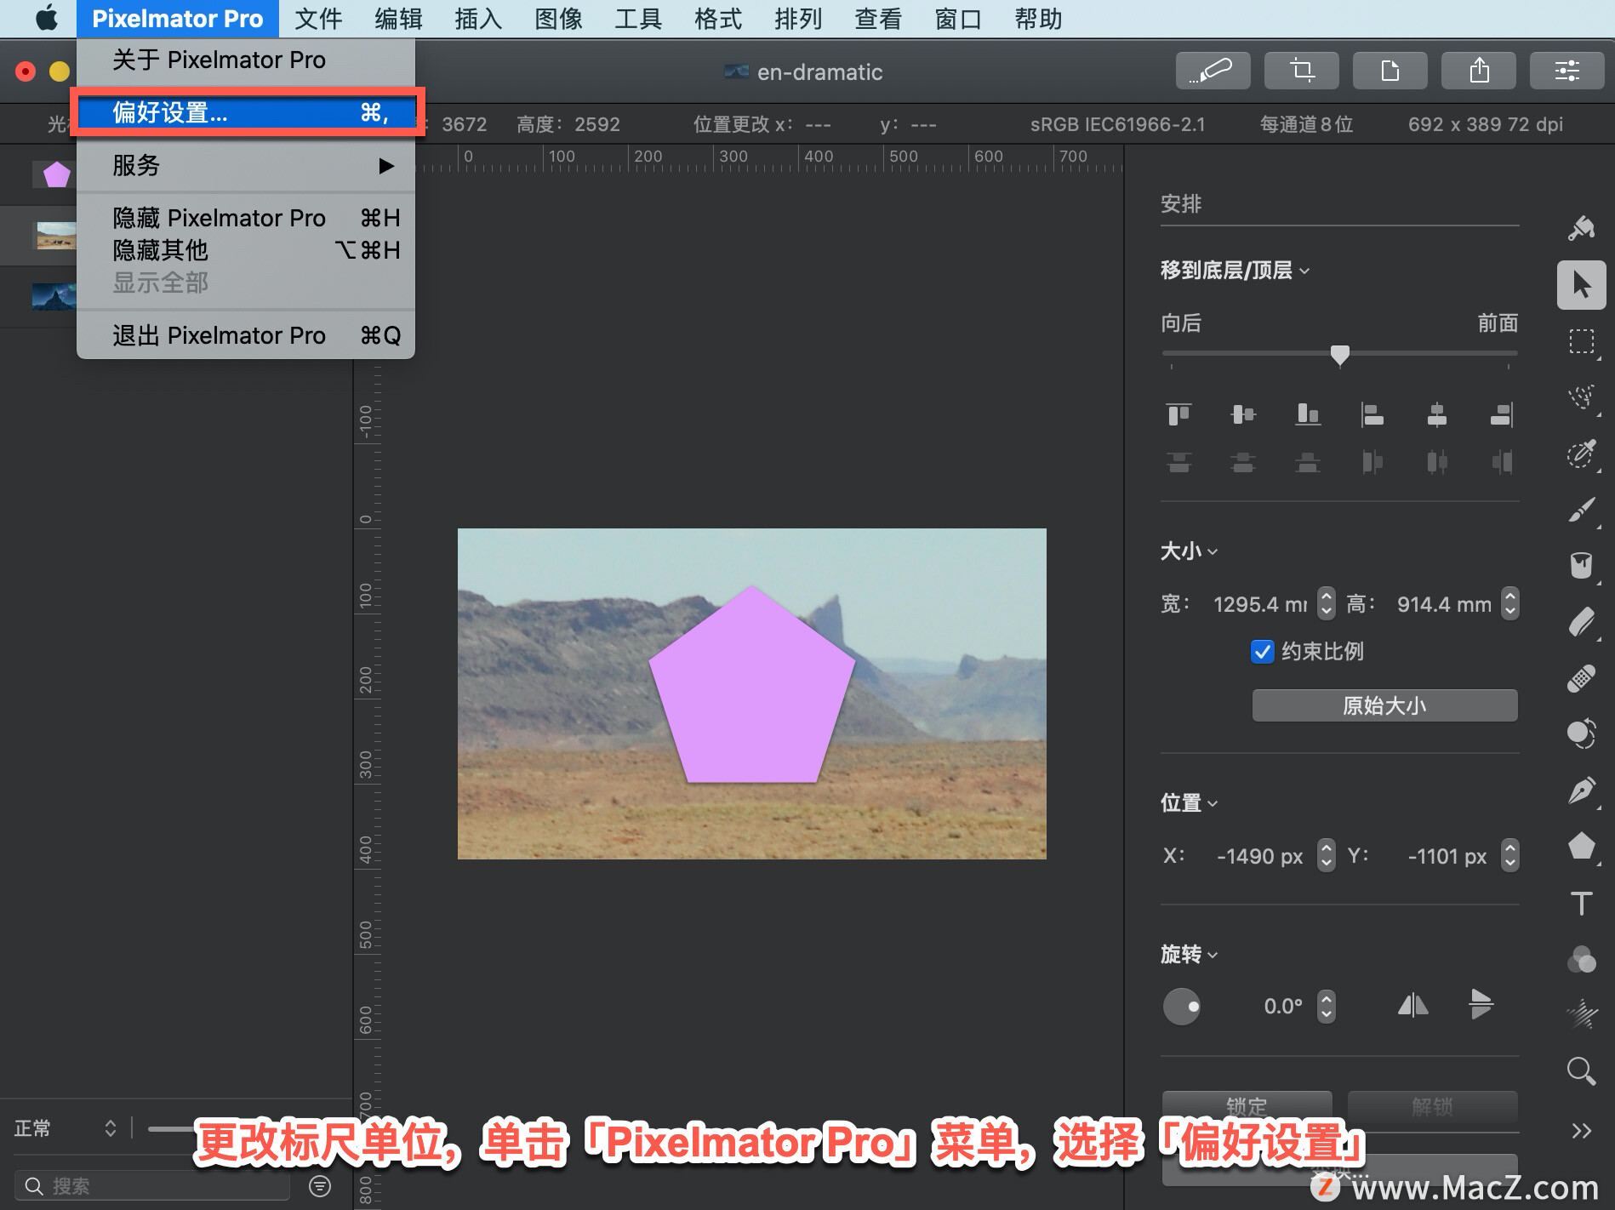
Task: Click the new document page toolbar button
Action: click(1390, 71)
